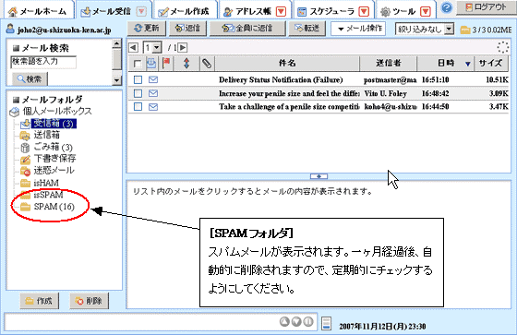Toggle the select-all checkbox in header
Image resolution: width=517 pixels, height=335 pixels.
pos(138,64)
